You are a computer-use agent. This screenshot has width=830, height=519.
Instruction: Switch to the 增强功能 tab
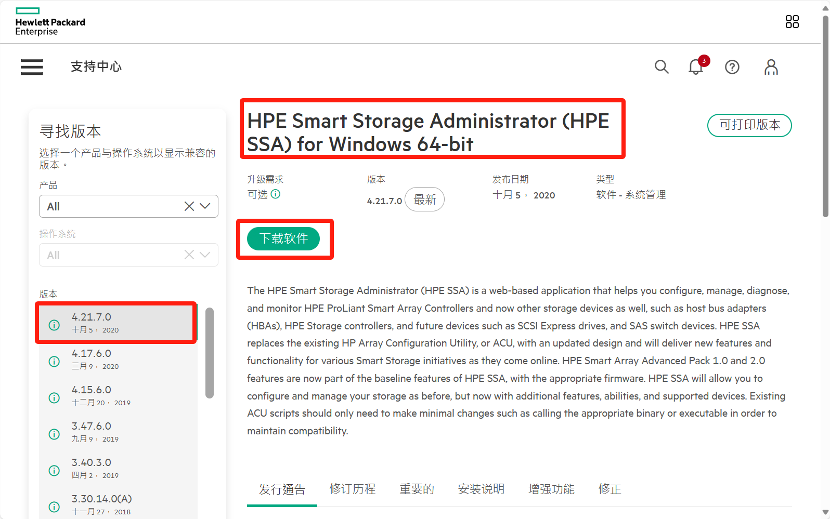551,489
